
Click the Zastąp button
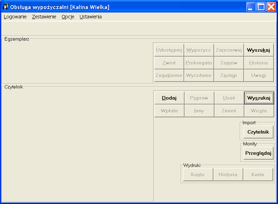(229, 75)
